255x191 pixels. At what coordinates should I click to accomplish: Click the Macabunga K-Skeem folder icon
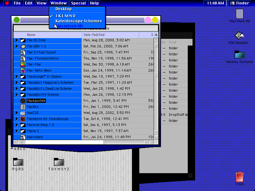(23, 76)
